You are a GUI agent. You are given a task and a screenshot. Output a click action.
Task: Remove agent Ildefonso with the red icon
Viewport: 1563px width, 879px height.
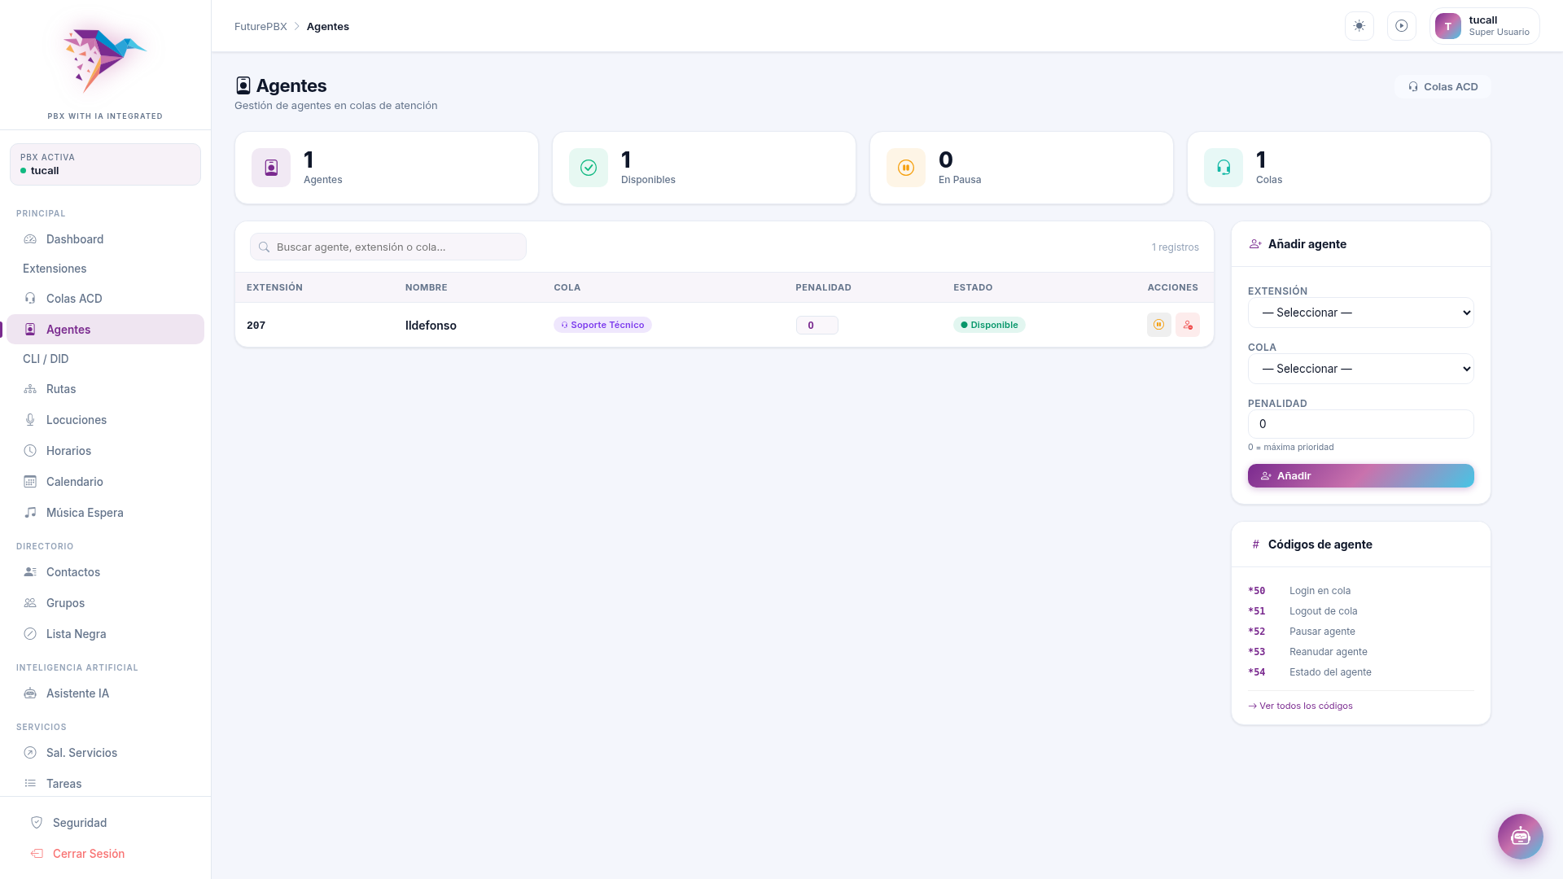pos(1188,325)
